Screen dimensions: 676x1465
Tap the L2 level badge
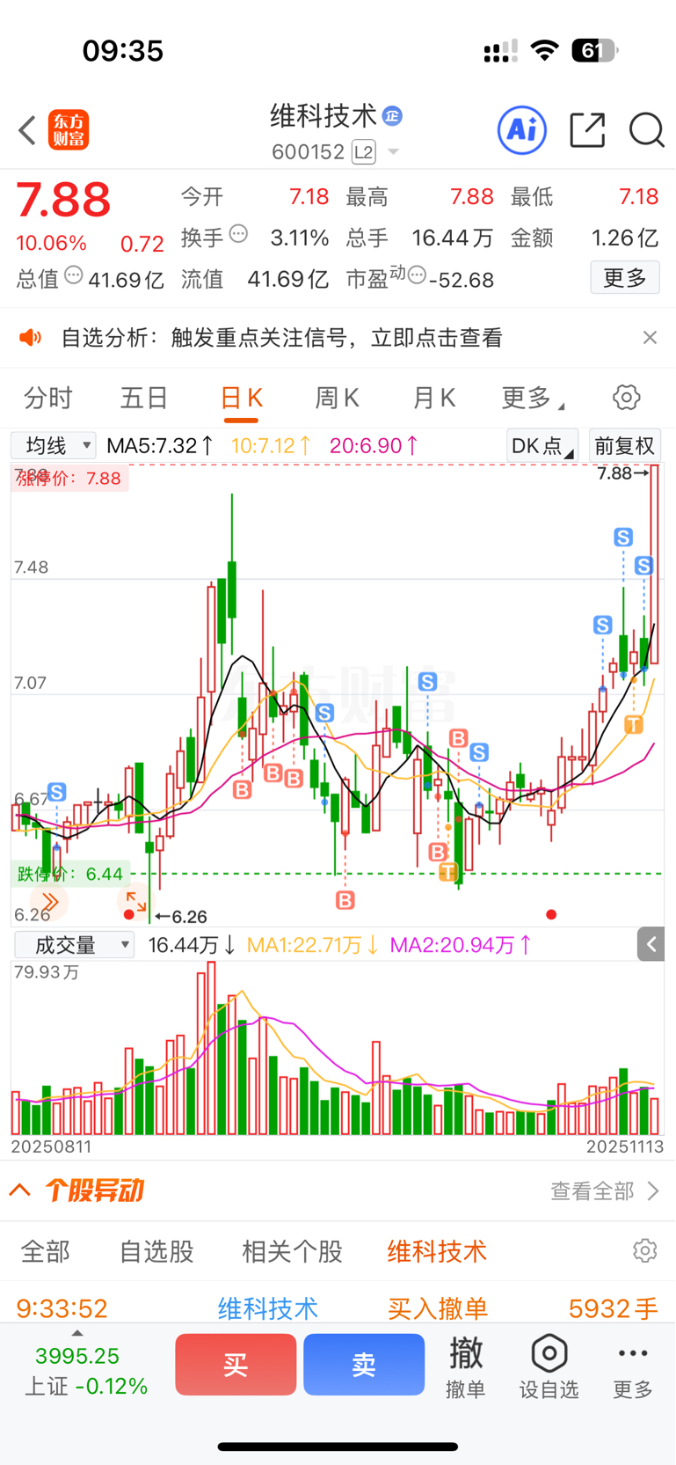click(x=364, y=152)
